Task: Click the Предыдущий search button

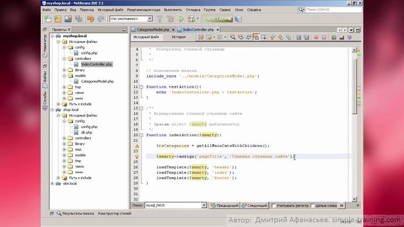Action: tap(225, 206)
